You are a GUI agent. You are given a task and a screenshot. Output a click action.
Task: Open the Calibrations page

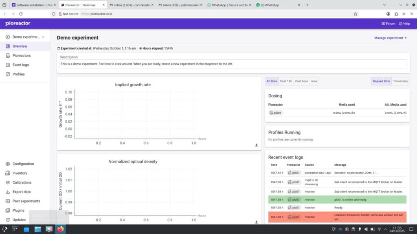click(x=22, y=182)
